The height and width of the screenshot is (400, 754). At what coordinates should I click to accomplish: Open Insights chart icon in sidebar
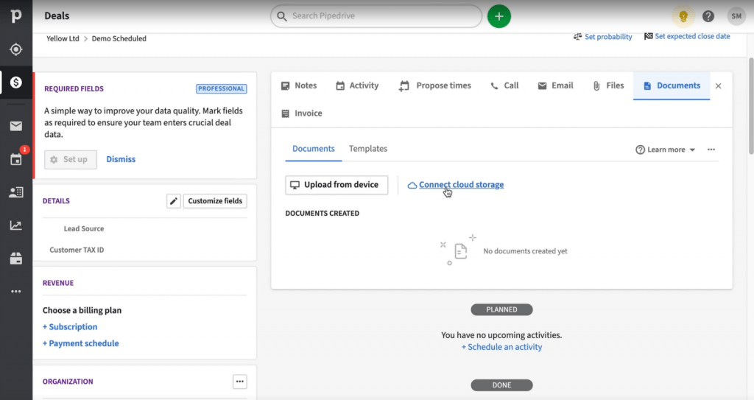tap(16, 225)
